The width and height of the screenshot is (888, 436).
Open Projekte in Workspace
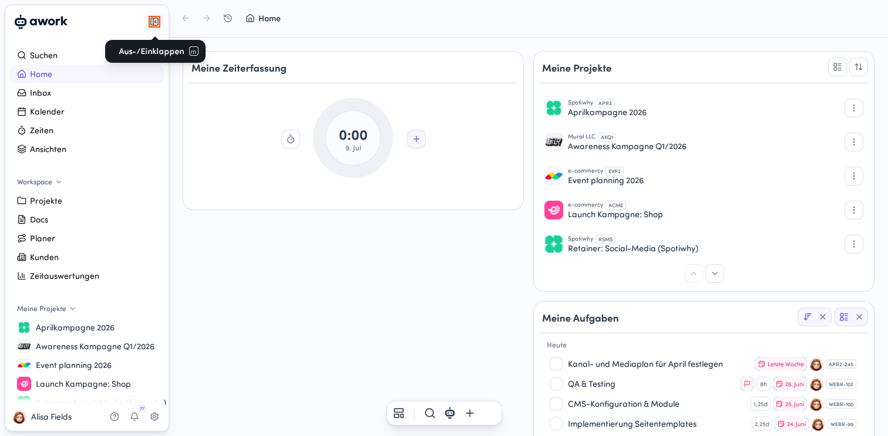[87, 201]
